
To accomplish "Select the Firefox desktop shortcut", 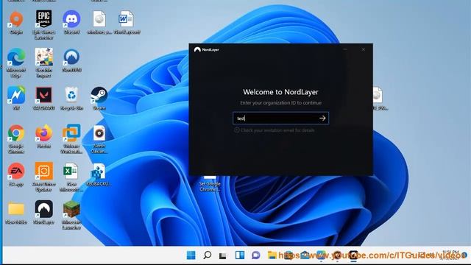I will click(x=44, y=137).
